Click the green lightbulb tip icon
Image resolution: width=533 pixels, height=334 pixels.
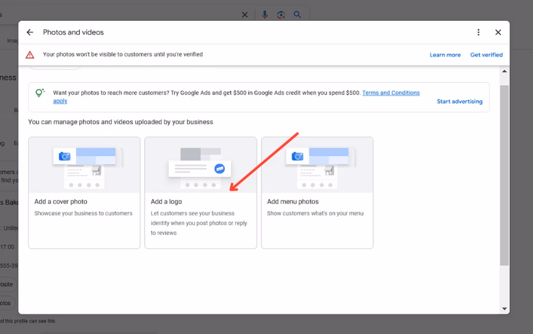coord(40,93)
